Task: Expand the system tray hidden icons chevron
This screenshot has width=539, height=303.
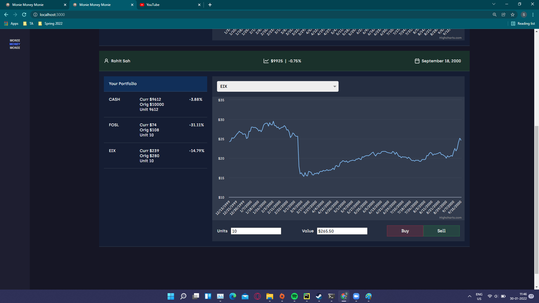Action: coord(469,296)
